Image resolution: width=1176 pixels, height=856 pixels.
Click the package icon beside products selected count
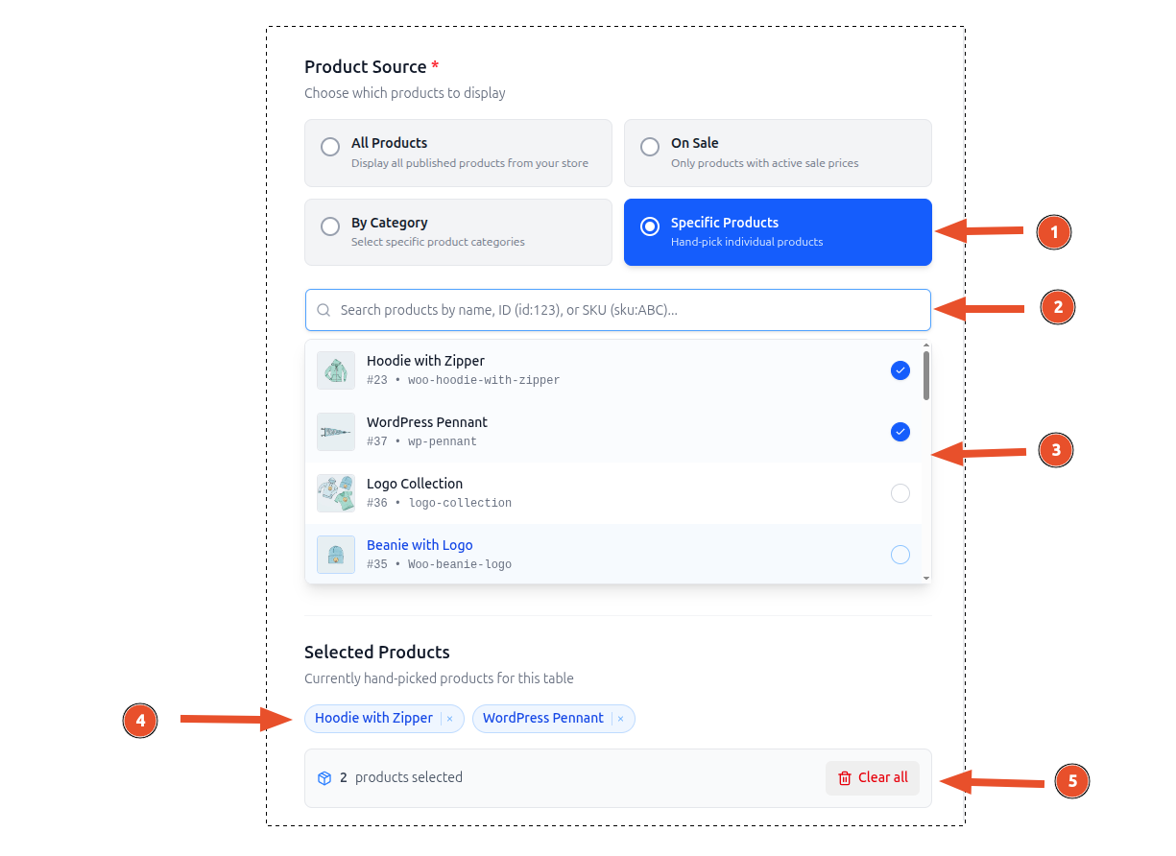point(324,777)
